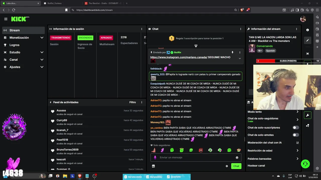Screen dimensions: 321x180
Task: Insert the Patrick emote
Action: click(x=153, y=150)
